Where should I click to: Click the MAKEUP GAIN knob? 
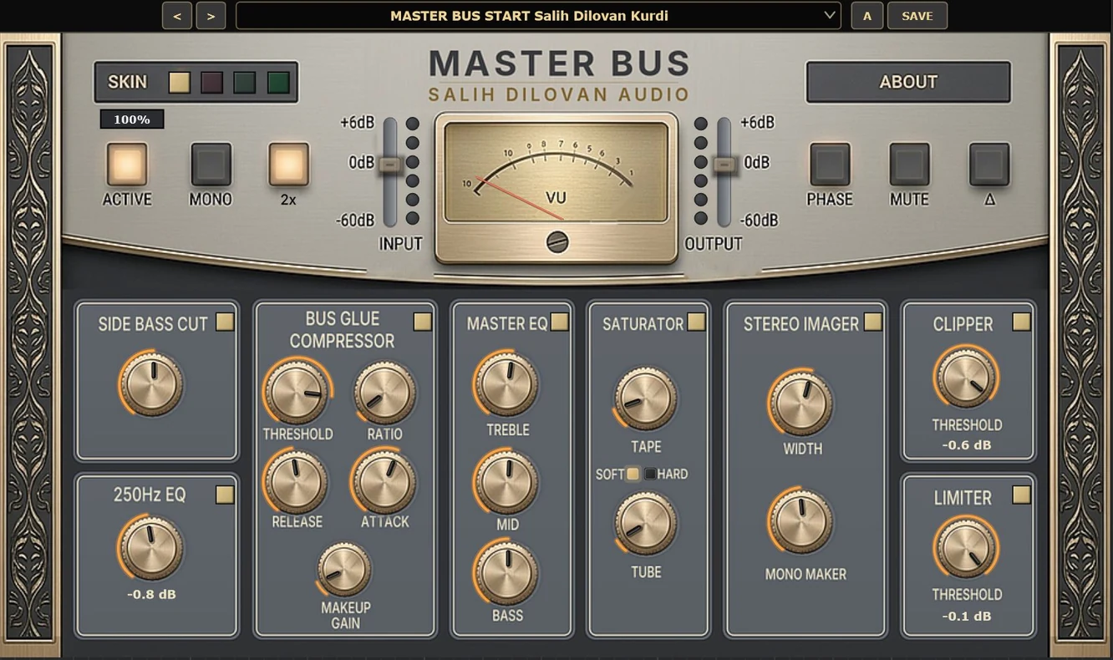click(344, 570)
